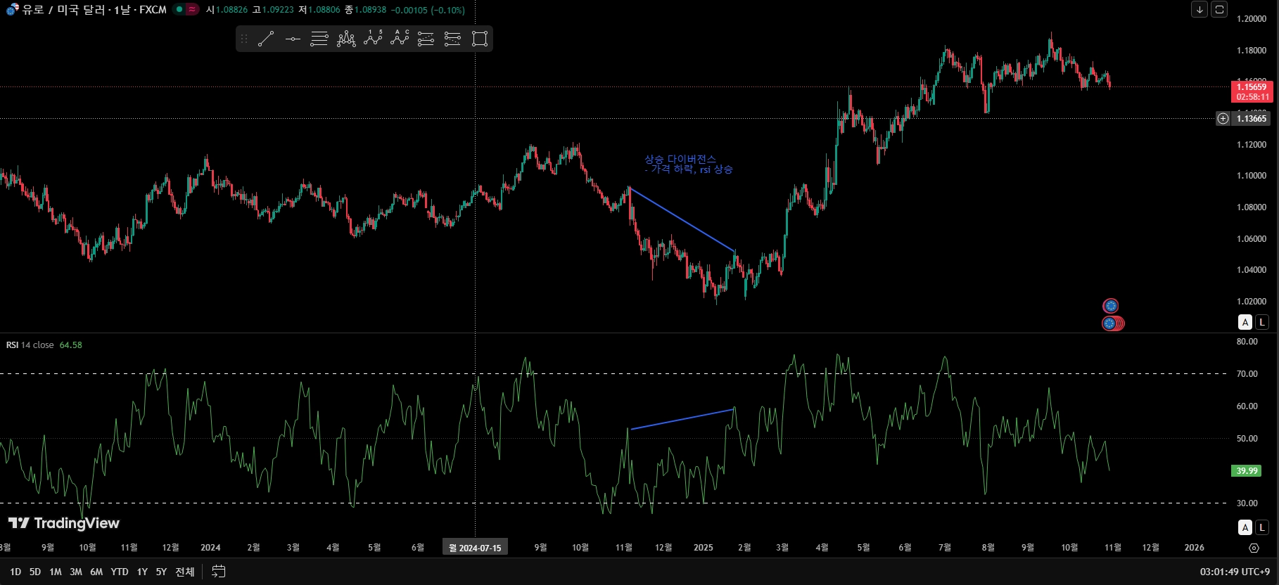Choose the Elliott 1-5 wave tool
The image size is (1279, 585).
click(373, 39)
